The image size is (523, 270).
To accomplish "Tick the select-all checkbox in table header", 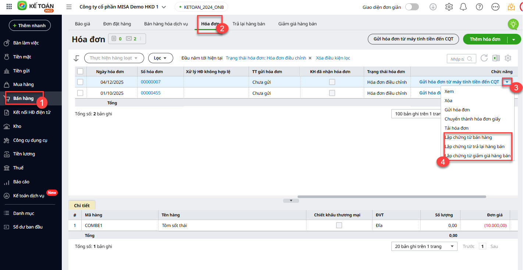I will (80, 71).
